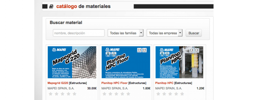Rate the 1.20€ Planitop HPC one star
This screenshot has height=100, width=256.
pyautogui.click(x=158, y=94)
